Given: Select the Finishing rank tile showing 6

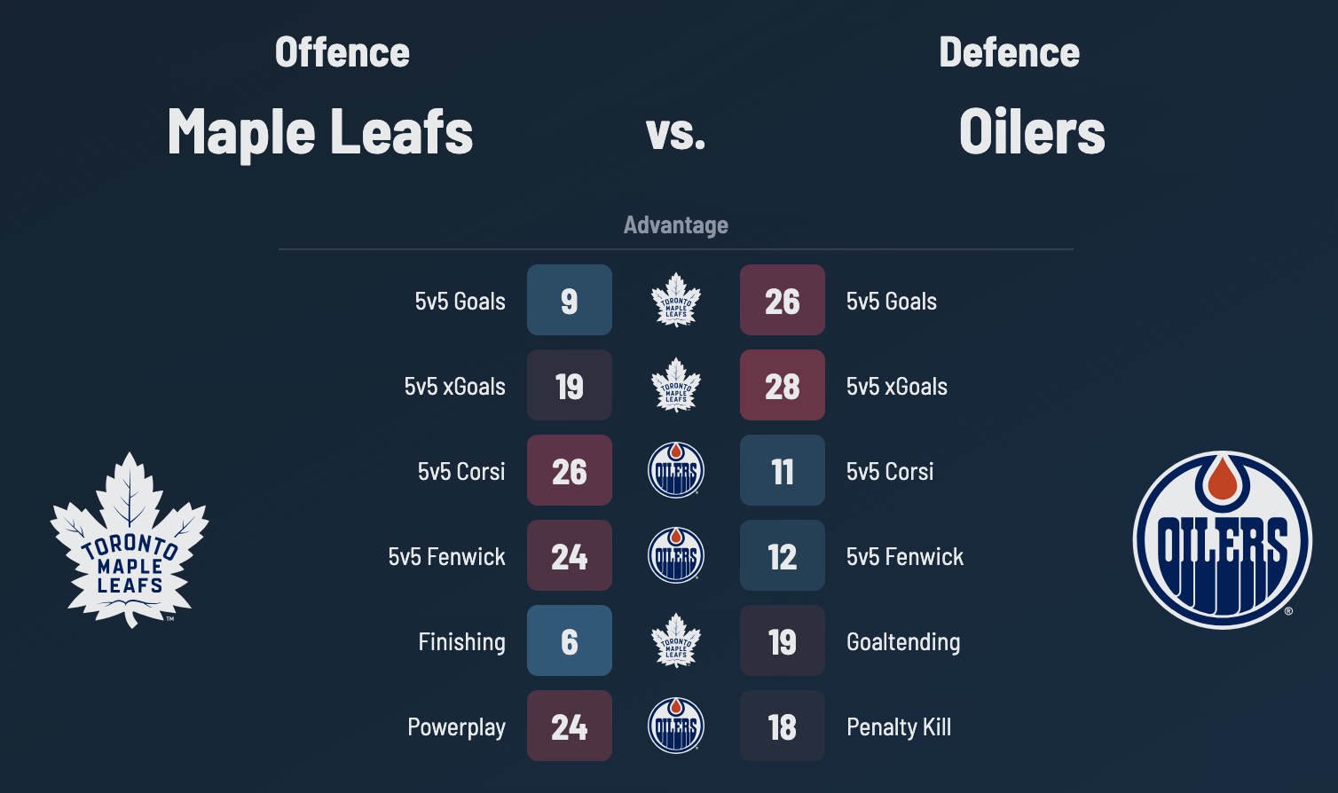Looking at the screenshot, I should point(570,640).
